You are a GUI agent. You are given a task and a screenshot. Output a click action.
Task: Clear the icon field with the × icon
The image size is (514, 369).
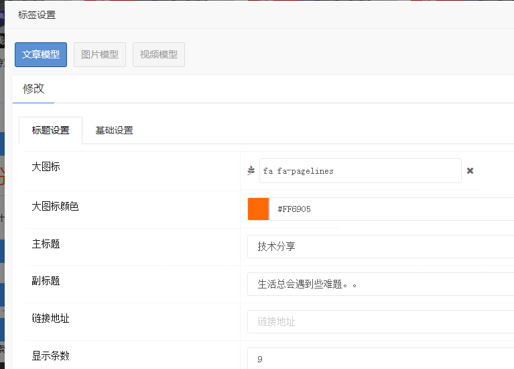(x=470, y=171)
